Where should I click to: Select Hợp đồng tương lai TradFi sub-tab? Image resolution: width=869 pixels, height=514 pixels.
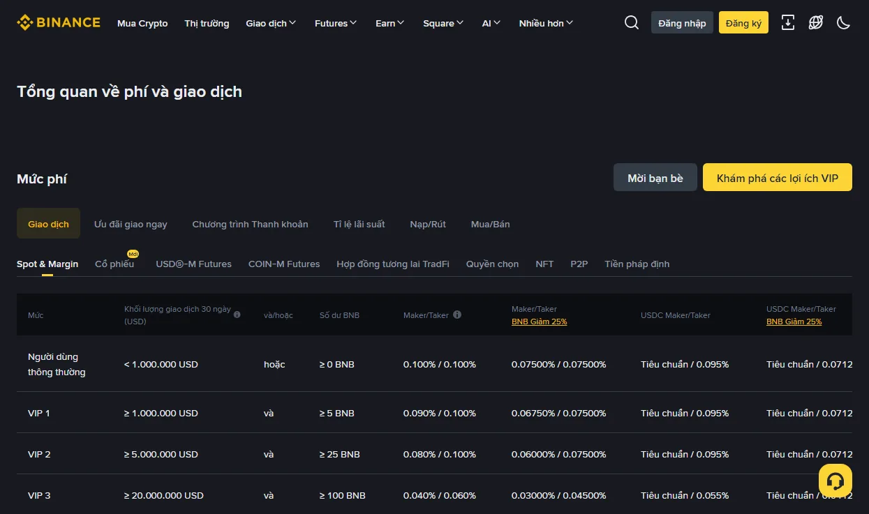point(393,264)
